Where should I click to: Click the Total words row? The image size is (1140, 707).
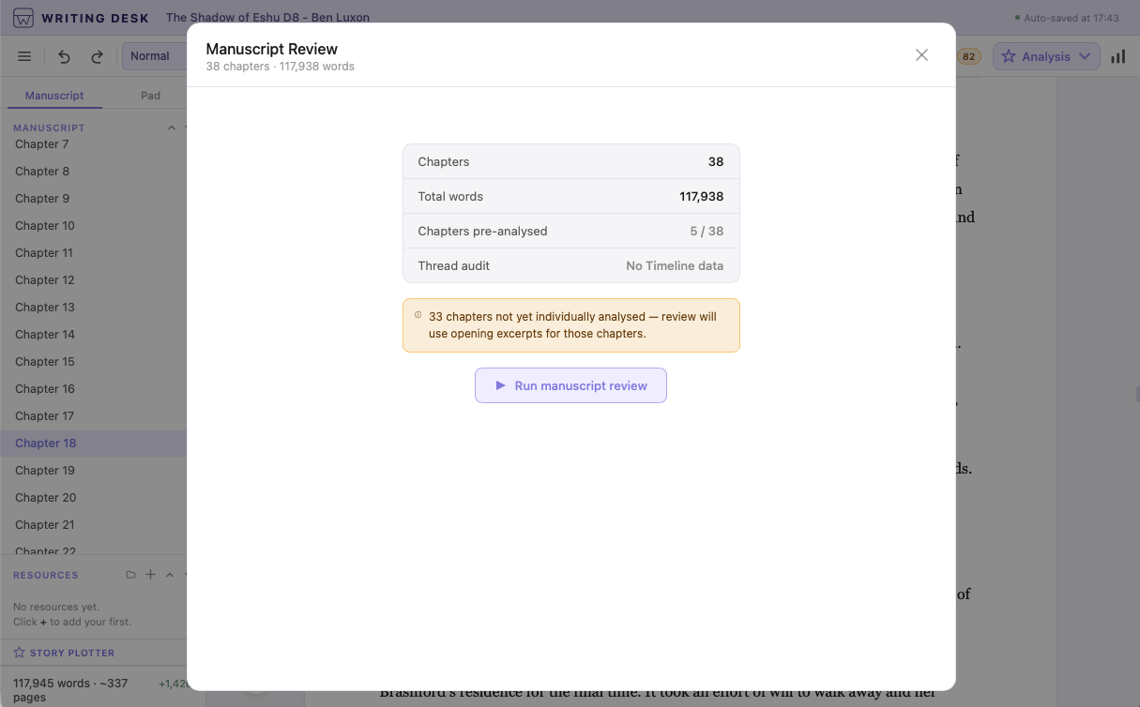pos(570,196)
